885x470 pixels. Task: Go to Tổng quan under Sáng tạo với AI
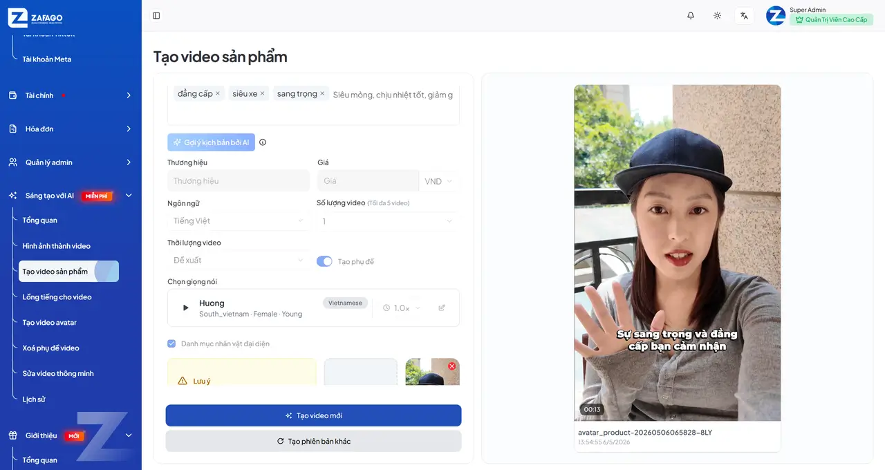click(40, 220)
